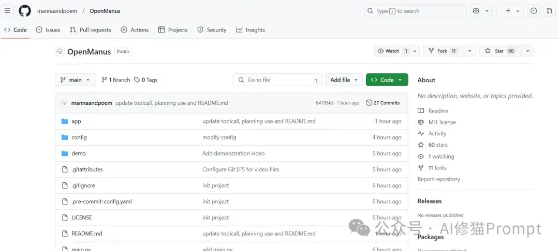The image size is (559, 251).
Task: Open the demo folder
Action: pos(79,153)
